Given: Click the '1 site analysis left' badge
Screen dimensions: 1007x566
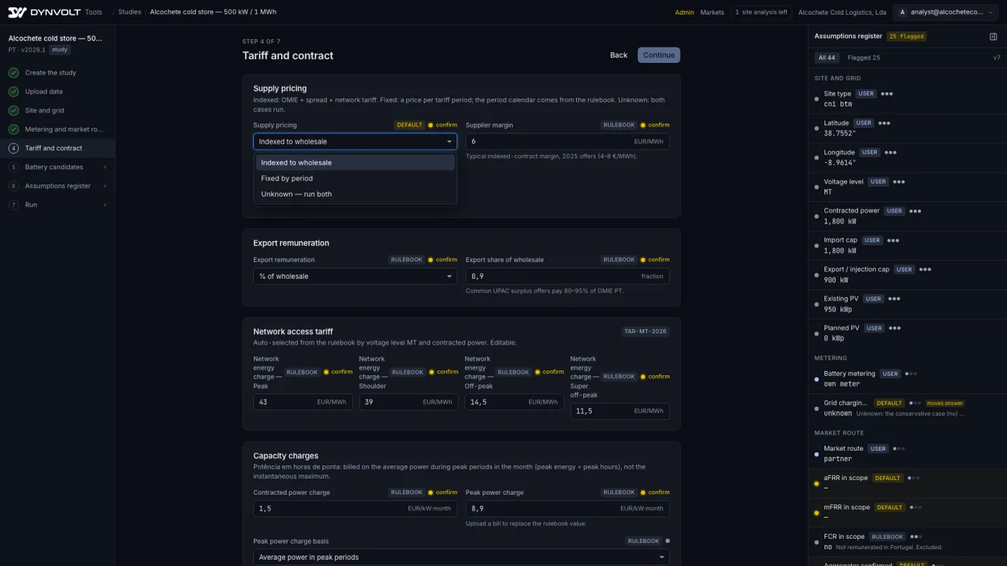Looking at the screenshot, I should point(761,12).
